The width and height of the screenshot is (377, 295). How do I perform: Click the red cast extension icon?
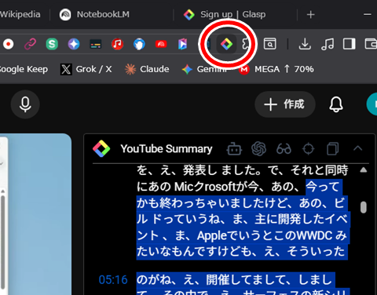point(161,44)
